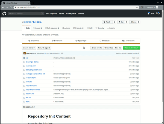The image size is (164, 124).
Task: Open Issues in top navigation
Action: point(61,14)
